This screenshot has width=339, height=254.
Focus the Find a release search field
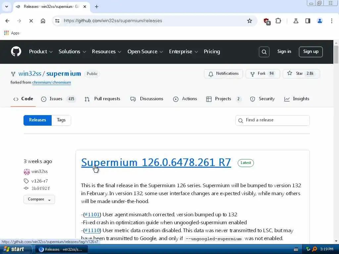[272, 120]
